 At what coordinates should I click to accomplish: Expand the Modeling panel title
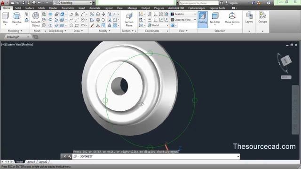tap(15, 31)
